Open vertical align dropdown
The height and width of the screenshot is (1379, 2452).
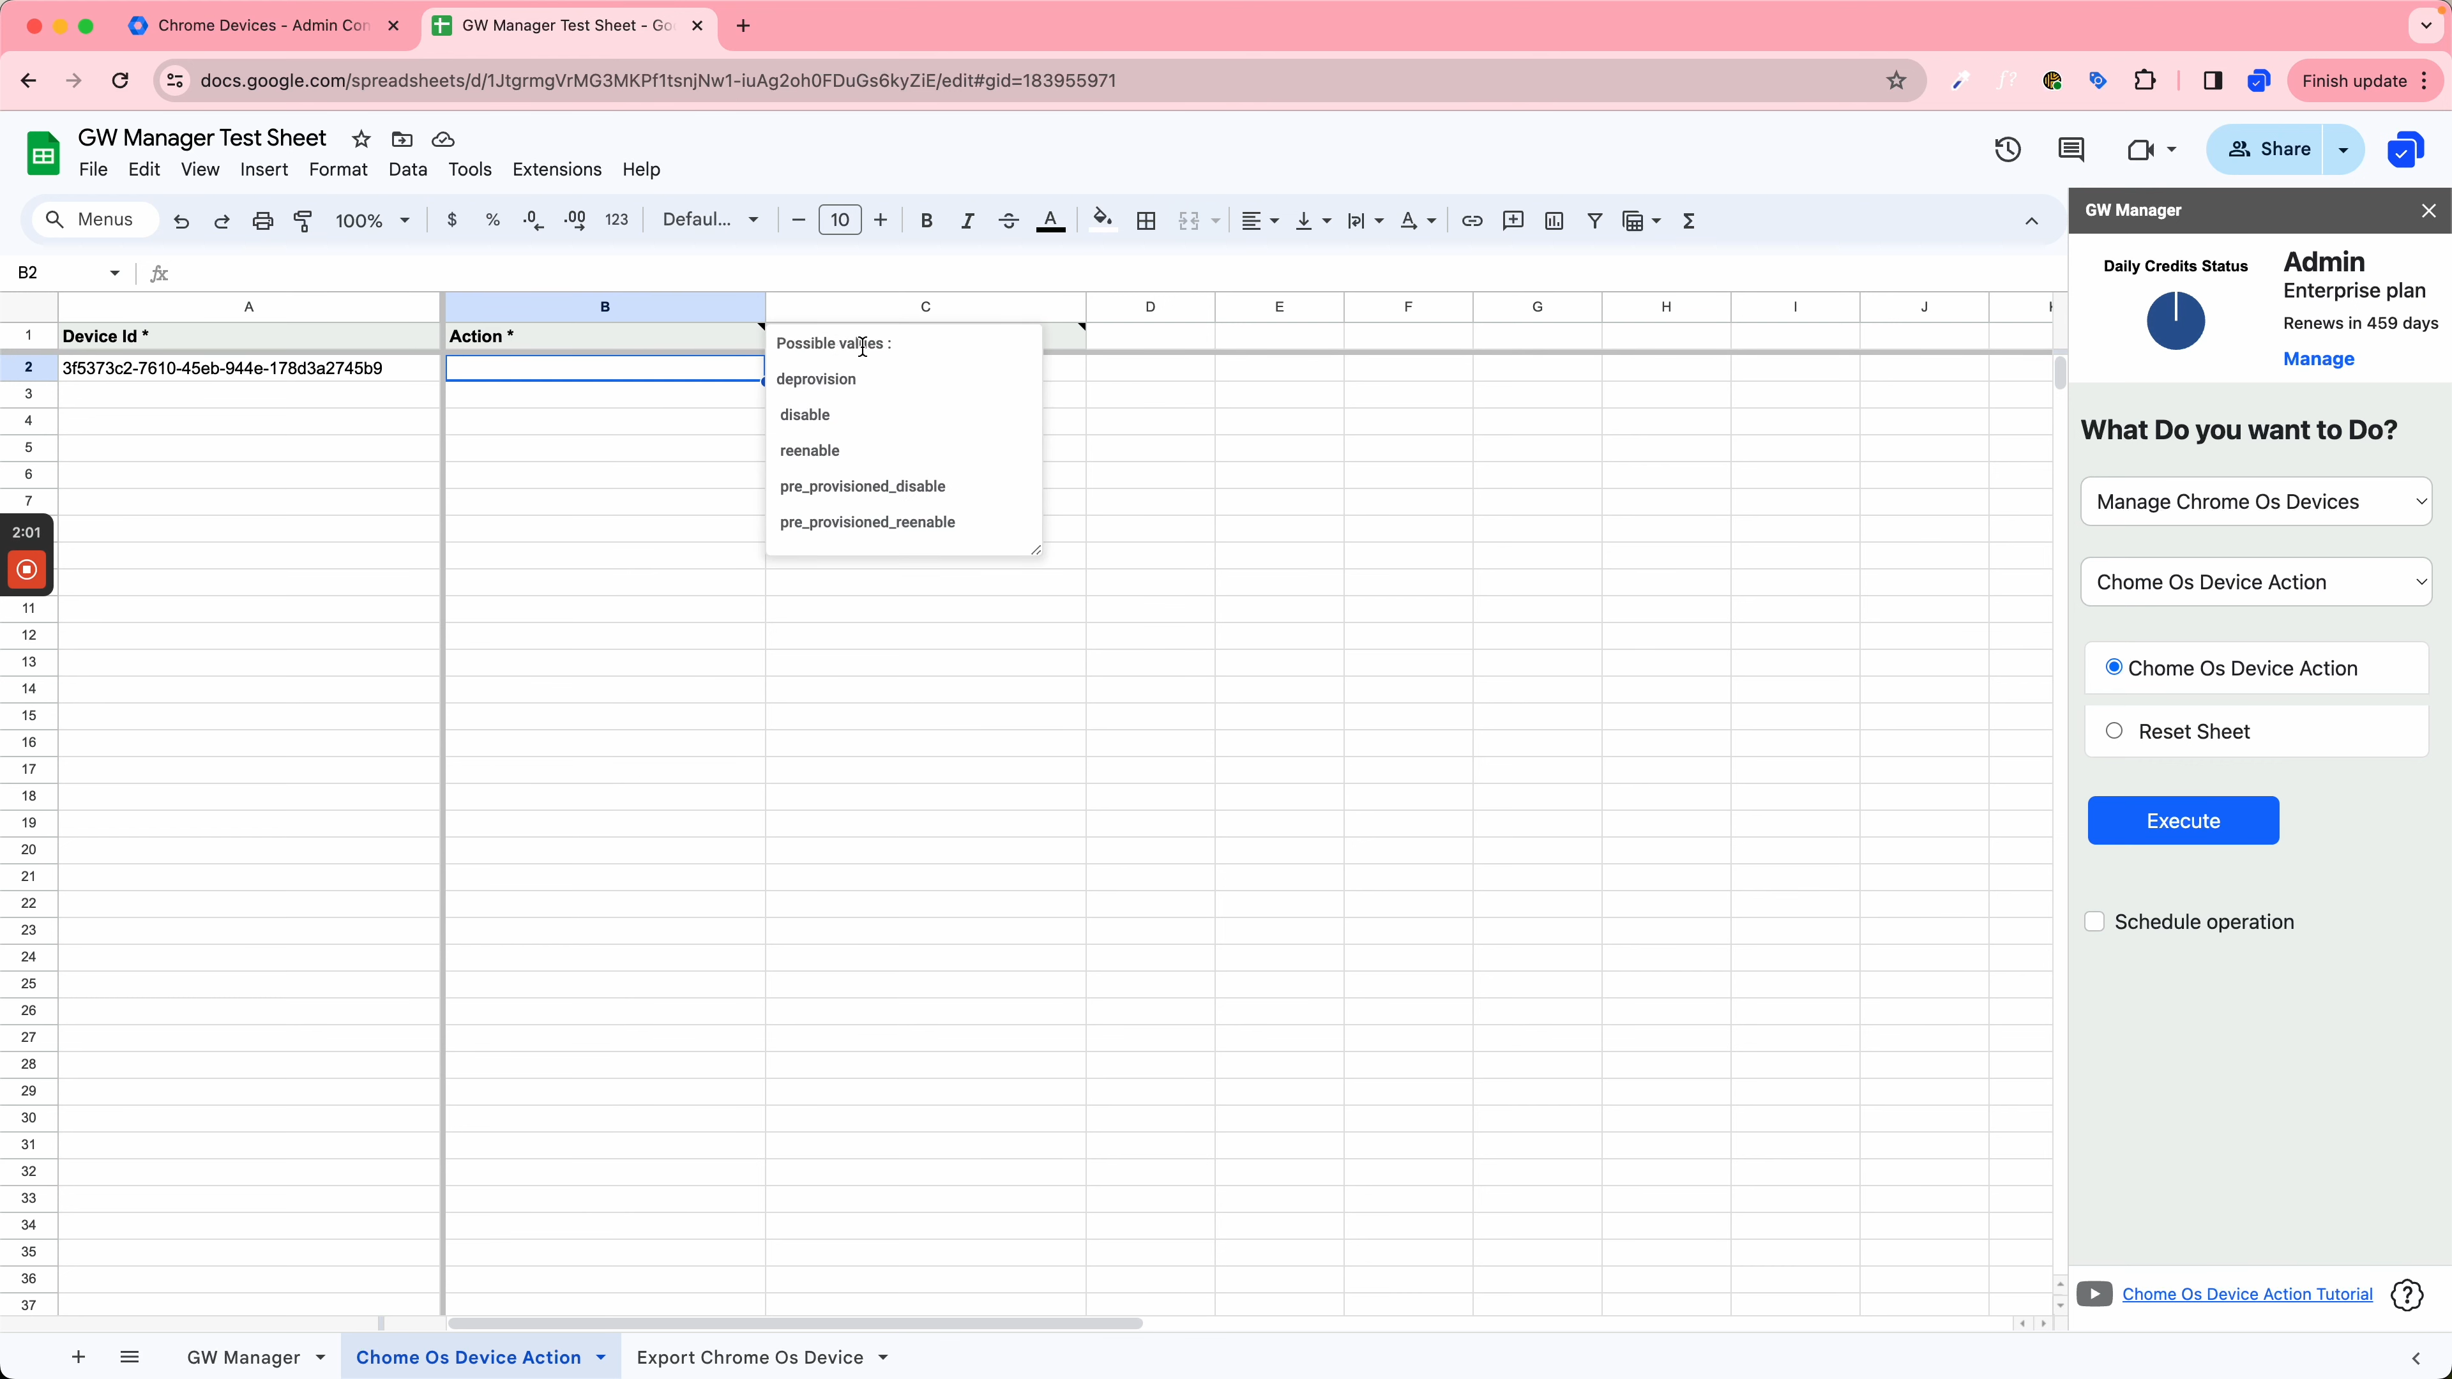click(1313, 221)
